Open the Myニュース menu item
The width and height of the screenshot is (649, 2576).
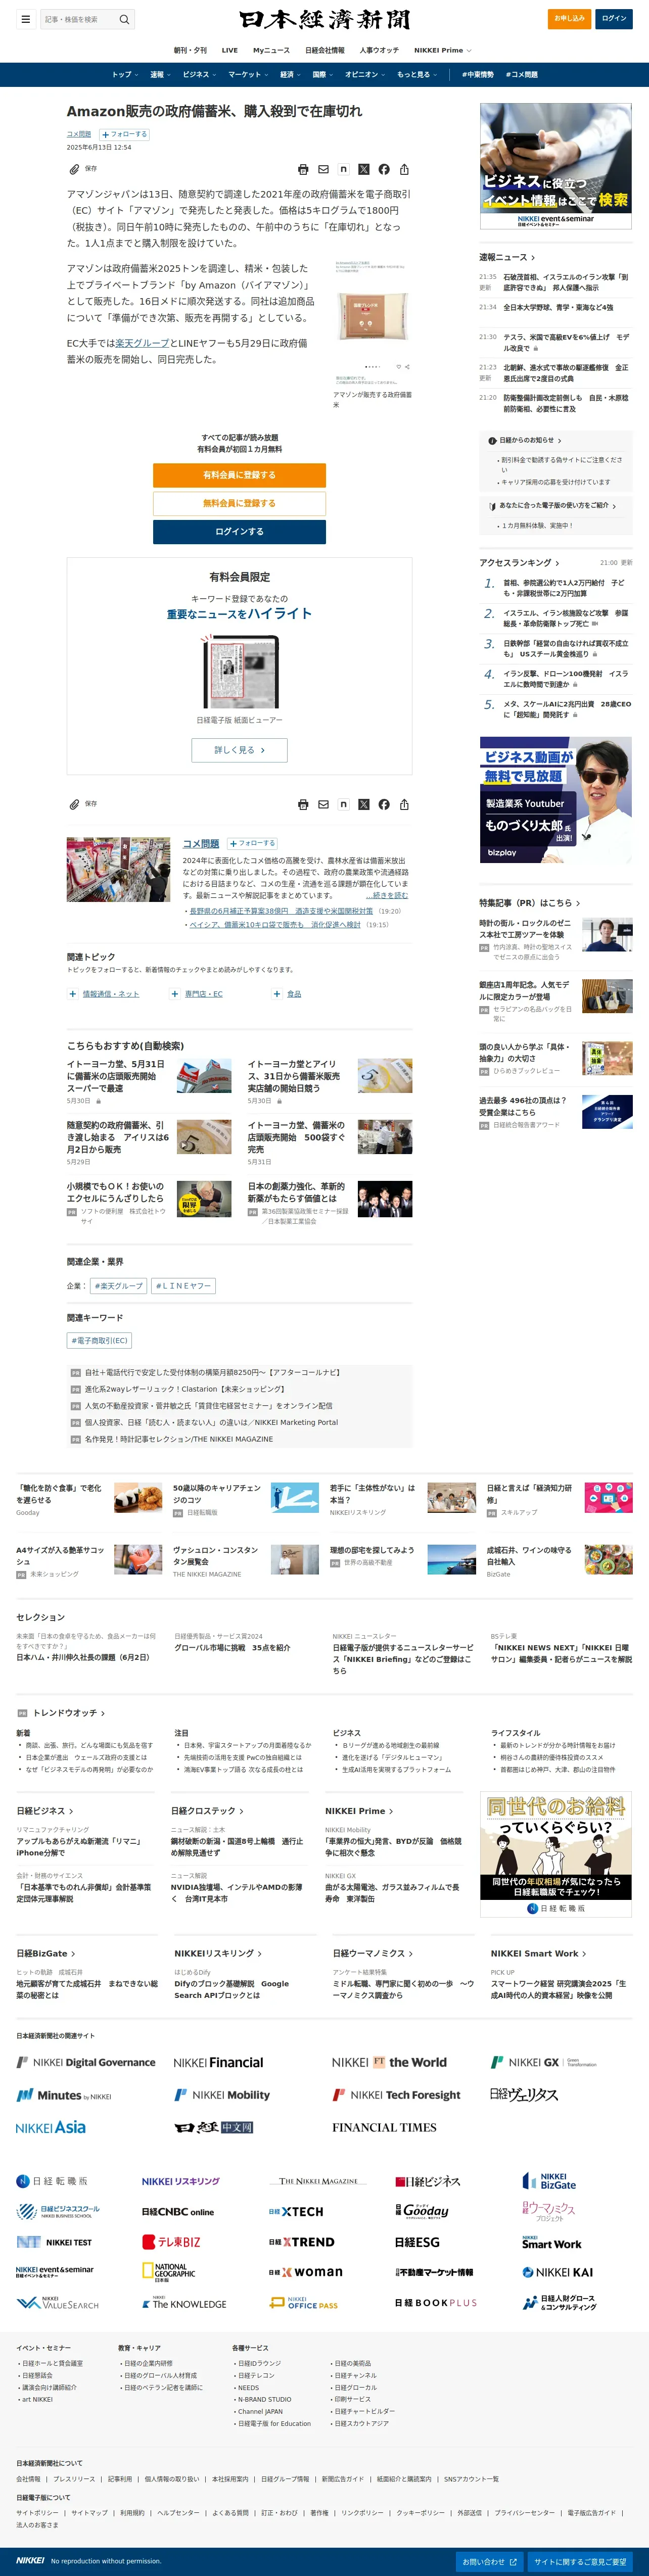pyautogui.click(x=271, y=50)
